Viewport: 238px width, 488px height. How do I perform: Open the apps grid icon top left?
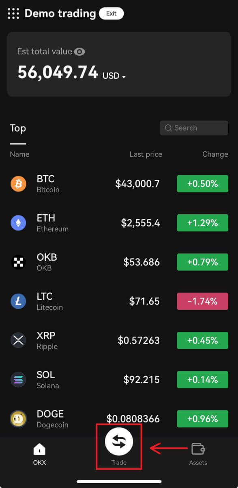pyautogui.click(x=14, y=13)
